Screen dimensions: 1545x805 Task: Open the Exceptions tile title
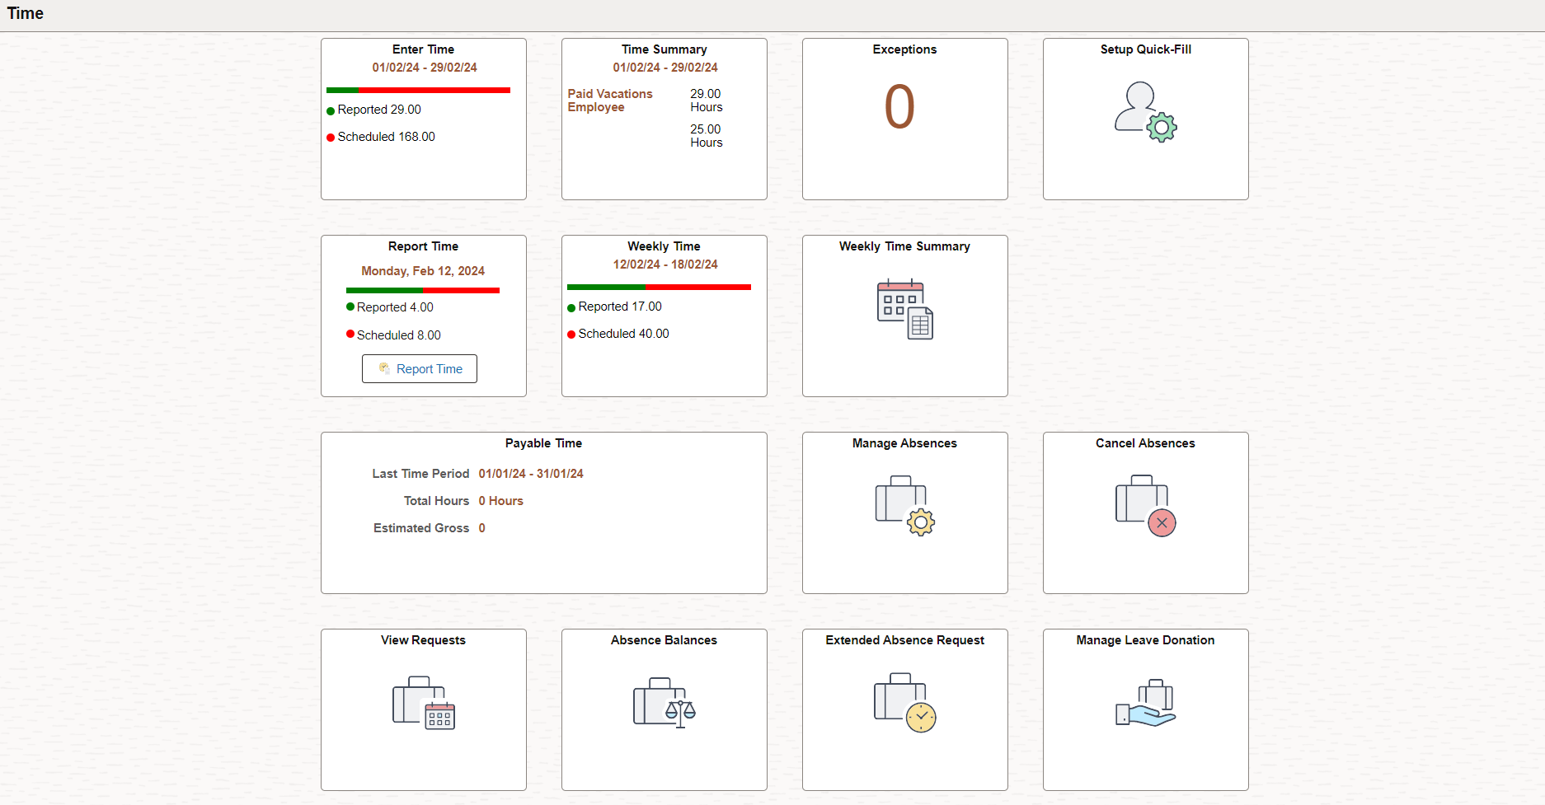905,49
